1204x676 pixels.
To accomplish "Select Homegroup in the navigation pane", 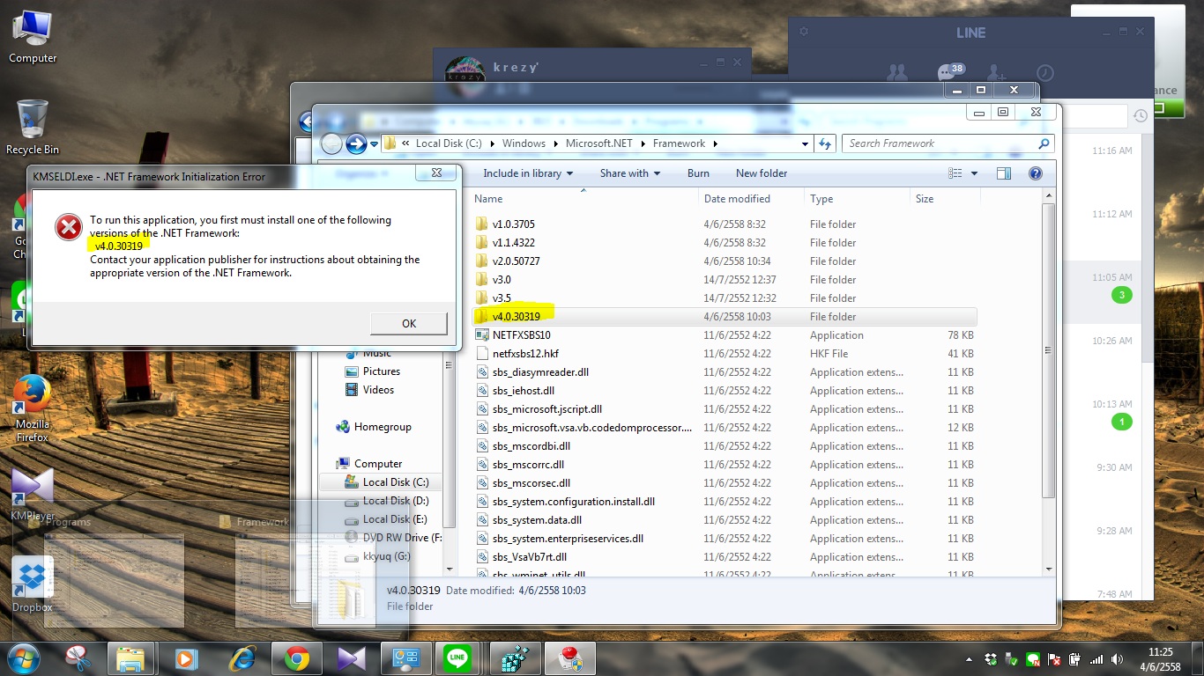I will 374,427.
